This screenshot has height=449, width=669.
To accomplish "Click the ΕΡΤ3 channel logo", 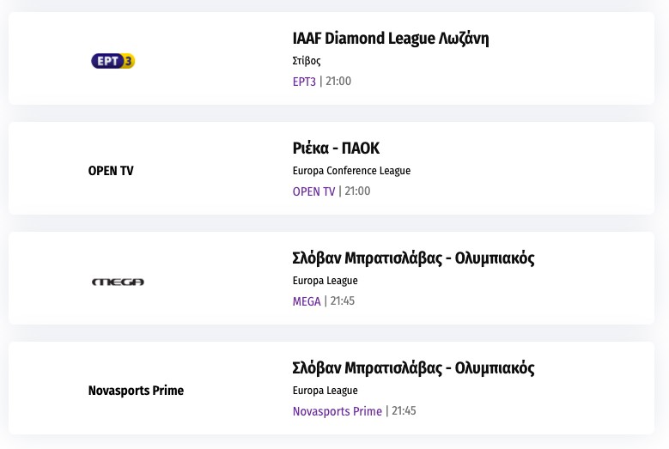I will click(113, 61).
